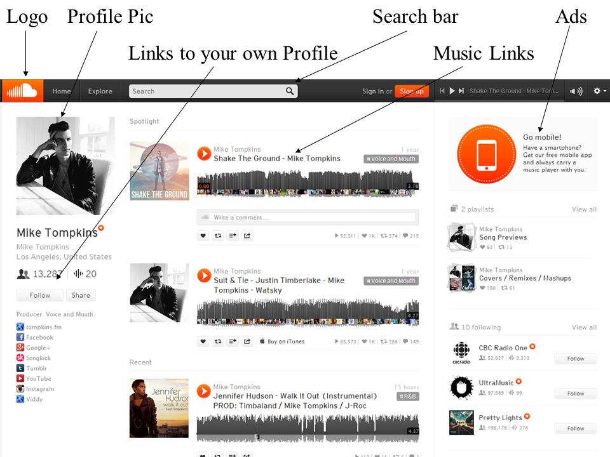Share the Suit & Tie track
610x457 pixels.
pos(247,341)
